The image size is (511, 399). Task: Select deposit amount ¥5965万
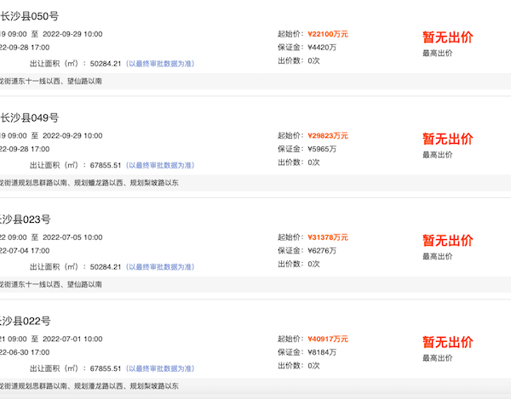[322, 149]
